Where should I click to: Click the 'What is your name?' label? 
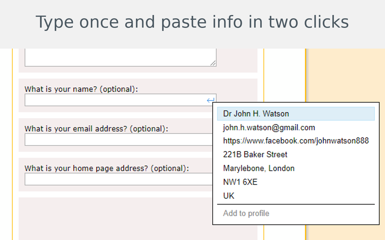point(81,89)
